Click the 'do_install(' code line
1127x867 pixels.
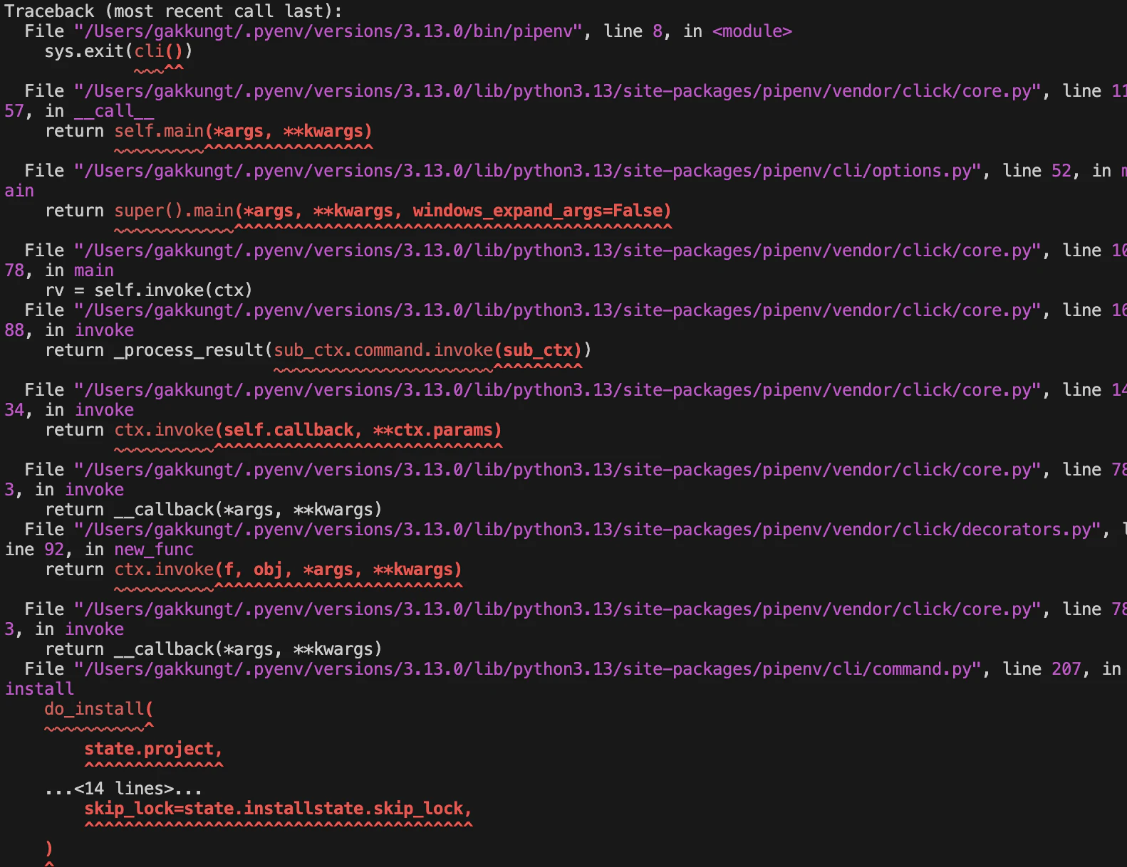(98, 709)
